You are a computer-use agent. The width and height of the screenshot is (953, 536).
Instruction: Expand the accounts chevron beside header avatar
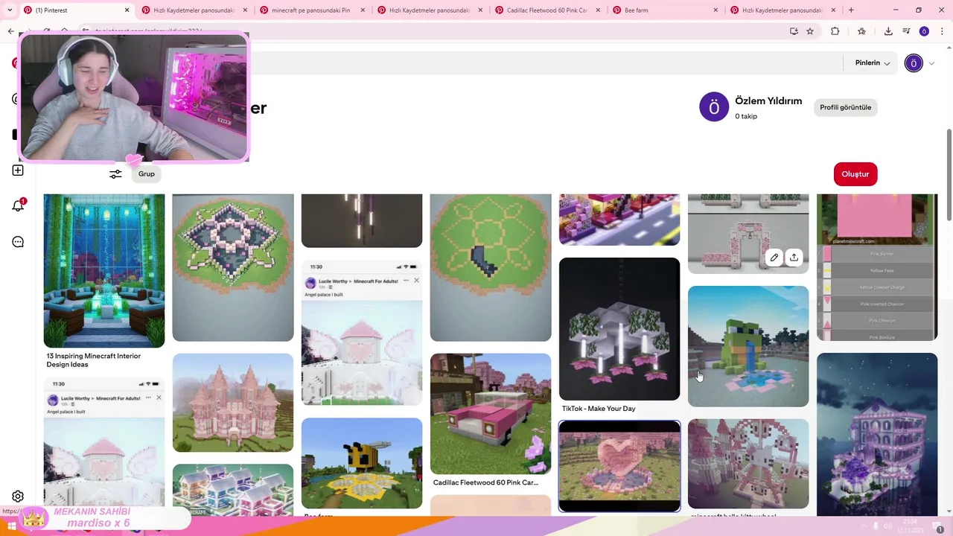pyautogui.click(x=931, y=63)
